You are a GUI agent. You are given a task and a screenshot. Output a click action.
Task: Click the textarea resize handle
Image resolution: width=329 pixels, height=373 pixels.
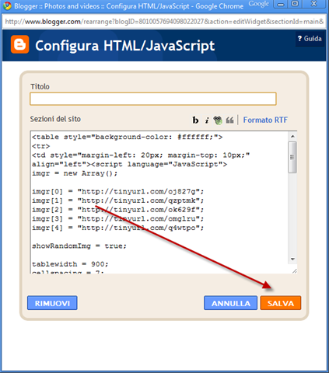(x=294, y=271)
